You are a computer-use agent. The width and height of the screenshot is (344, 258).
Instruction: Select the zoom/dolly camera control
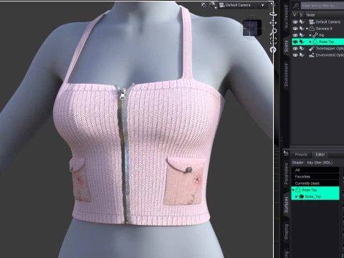[273, 32]
